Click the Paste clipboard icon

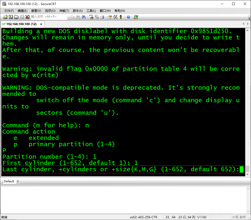tap(78, 17)
